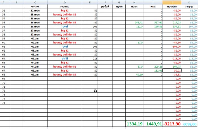This screenshot has width=198, height=129.
Task: Select the total cell 6058,00
Action: coord(190,124)
